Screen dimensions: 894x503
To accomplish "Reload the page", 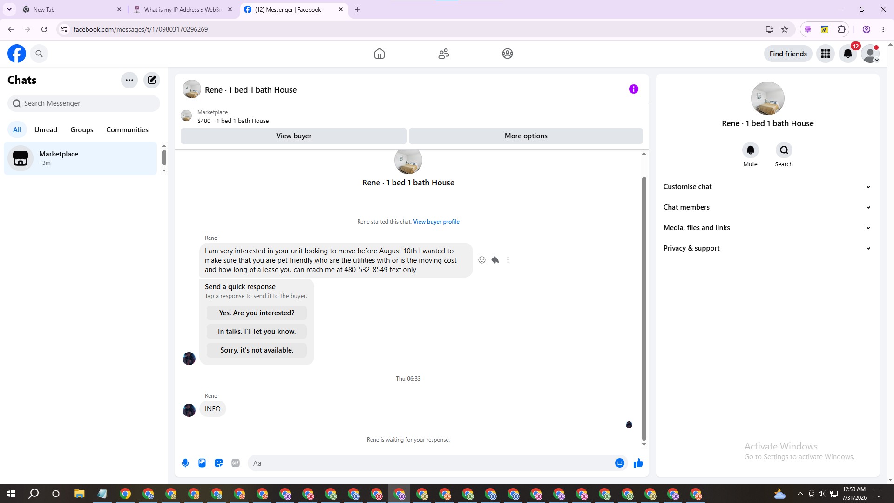I will click(x=44, y=29).
